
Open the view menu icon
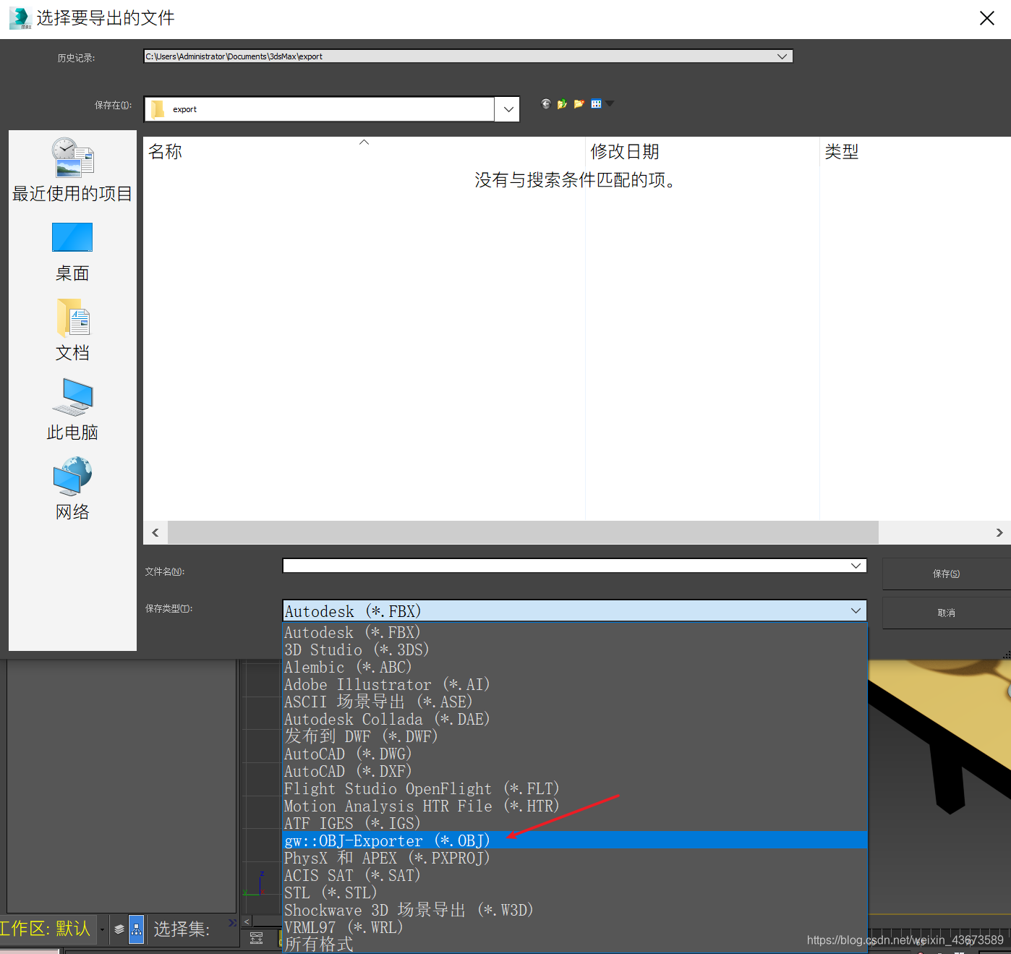pos(596,104)
